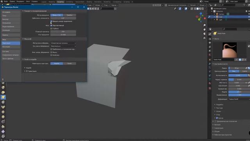The image size is (250, 141).
Task: Click the active Snake Hook tool icon
Action: (x=3, y=97)
